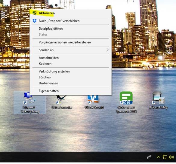Open the People icon on taskbar
Viewport: 176px width, 164px height.
point(149,157)
